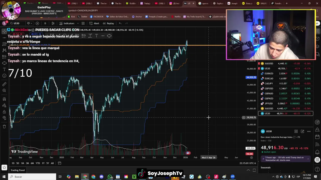Image resolution: width=321 pixels, height=180 pixels.
Task: Expand the Indicators favorites dropdown arrow
Action: 78,23
